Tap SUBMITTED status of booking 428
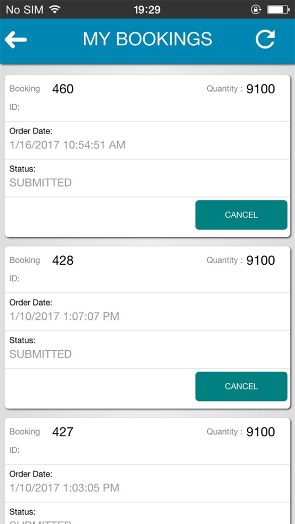 40,354
